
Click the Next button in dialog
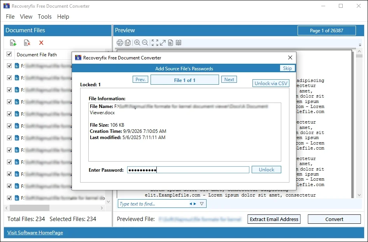[229, 79]
